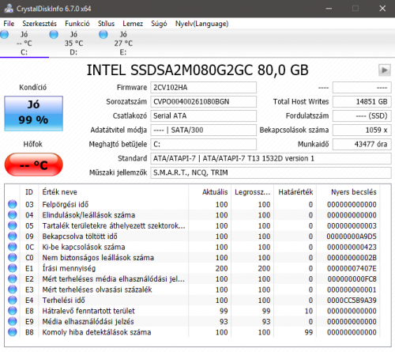Click the power-on count 1059 x value
This screenshot has width=395, height=352.
tap(362, 131)
